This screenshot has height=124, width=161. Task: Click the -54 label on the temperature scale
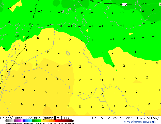click(x=8, y=123)
